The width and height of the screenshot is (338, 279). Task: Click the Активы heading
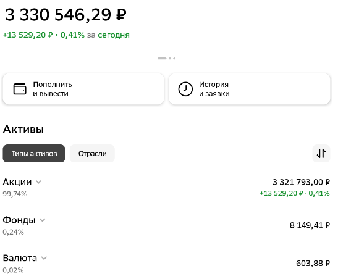23,130
